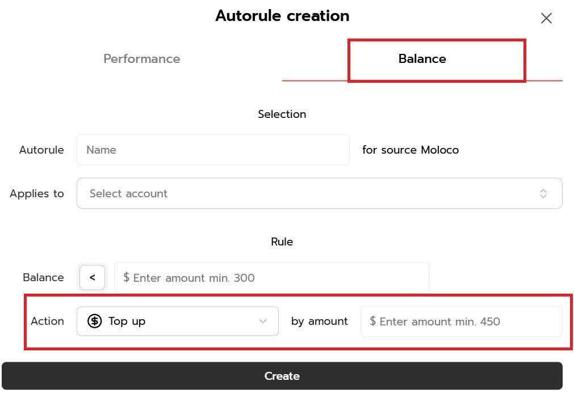Viewport: 574px width, 394px height.
Task: Switch to the Performance tab
Action: point(141,59)
